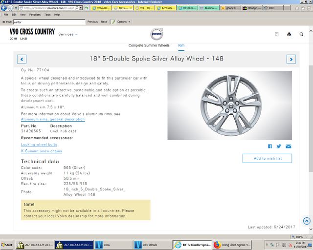
Task: Toggle the highlight matches marker icon
Action: click(113, 22)
